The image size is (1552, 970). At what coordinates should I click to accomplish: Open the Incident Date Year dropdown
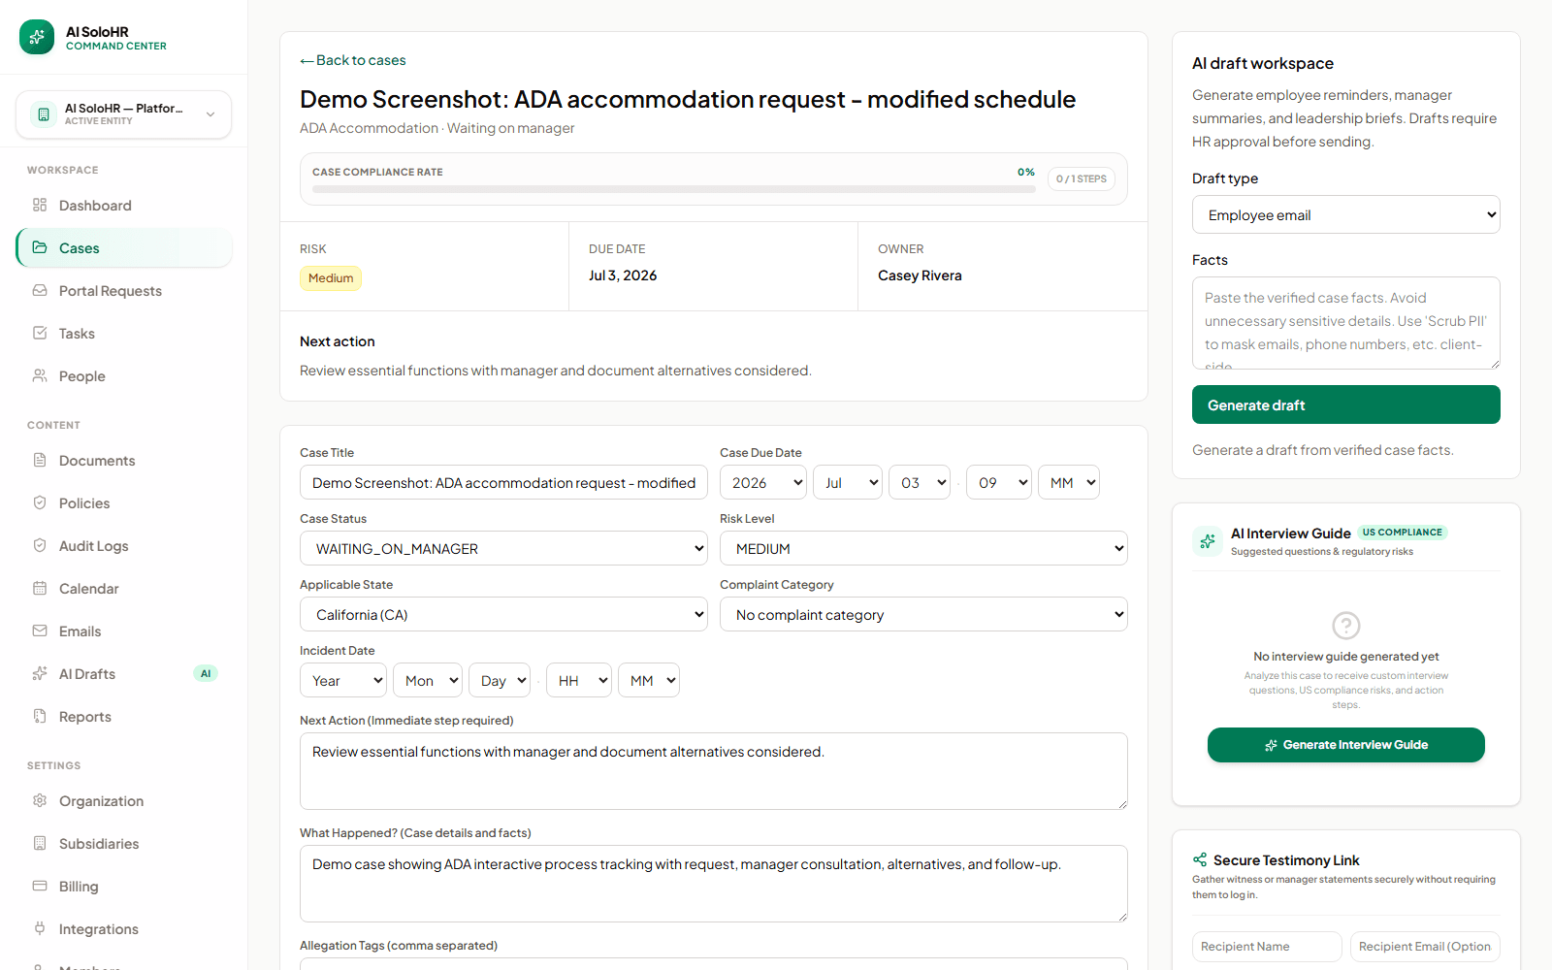pyautogui.click(x=343, y=680)
